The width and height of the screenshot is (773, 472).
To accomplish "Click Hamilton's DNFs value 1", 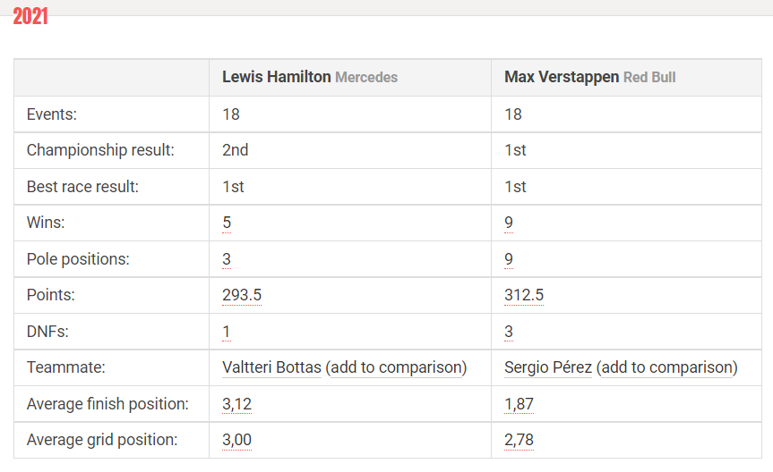I will point(227,332).
